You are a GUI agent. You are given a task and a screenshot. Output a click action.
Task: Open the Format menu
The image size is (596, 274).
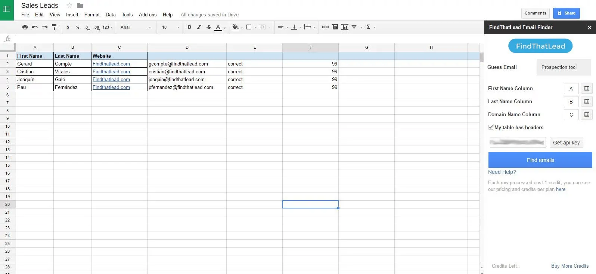pos(92,15)
